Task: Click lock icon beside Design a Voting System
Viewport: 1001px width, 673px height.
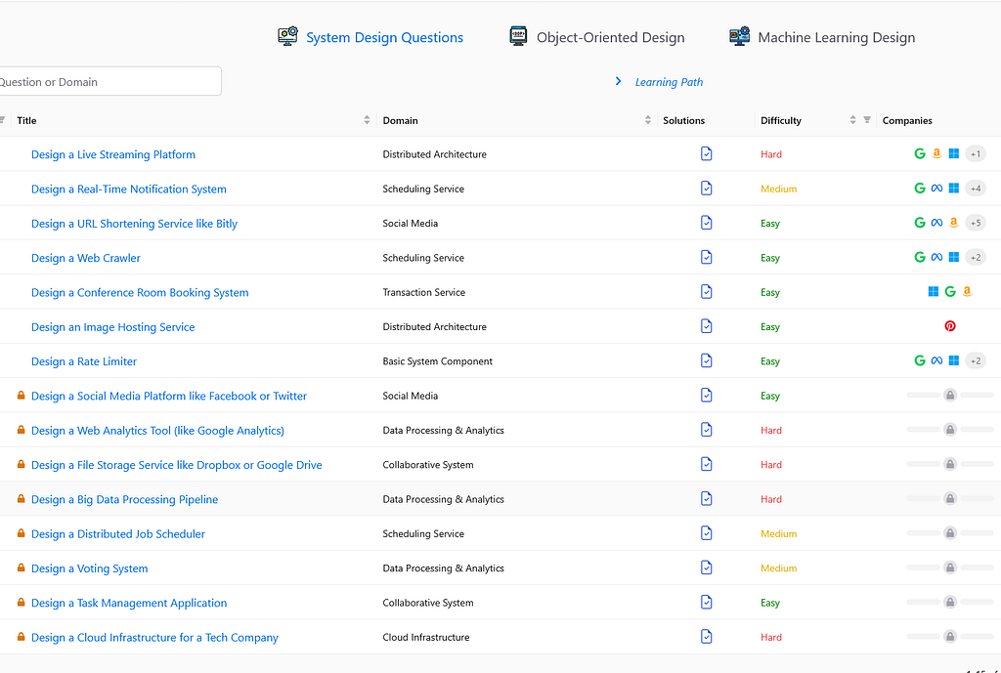Action: click(22, 568)
